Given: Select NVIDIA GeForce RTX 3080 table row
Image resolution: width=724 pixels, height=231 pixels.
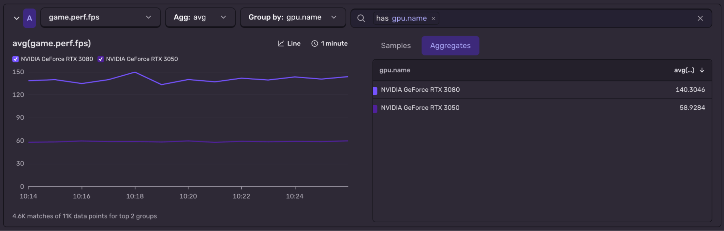Looking at the screenshot, I should [542, 90].
